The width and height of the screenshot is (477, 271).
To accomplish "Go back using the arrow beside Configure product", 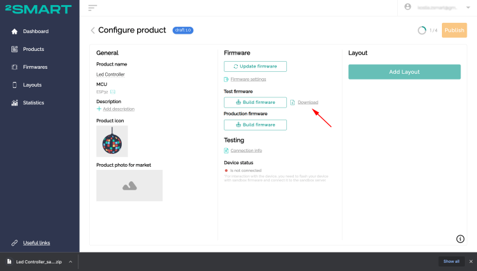I will click(x=92, y=30).
